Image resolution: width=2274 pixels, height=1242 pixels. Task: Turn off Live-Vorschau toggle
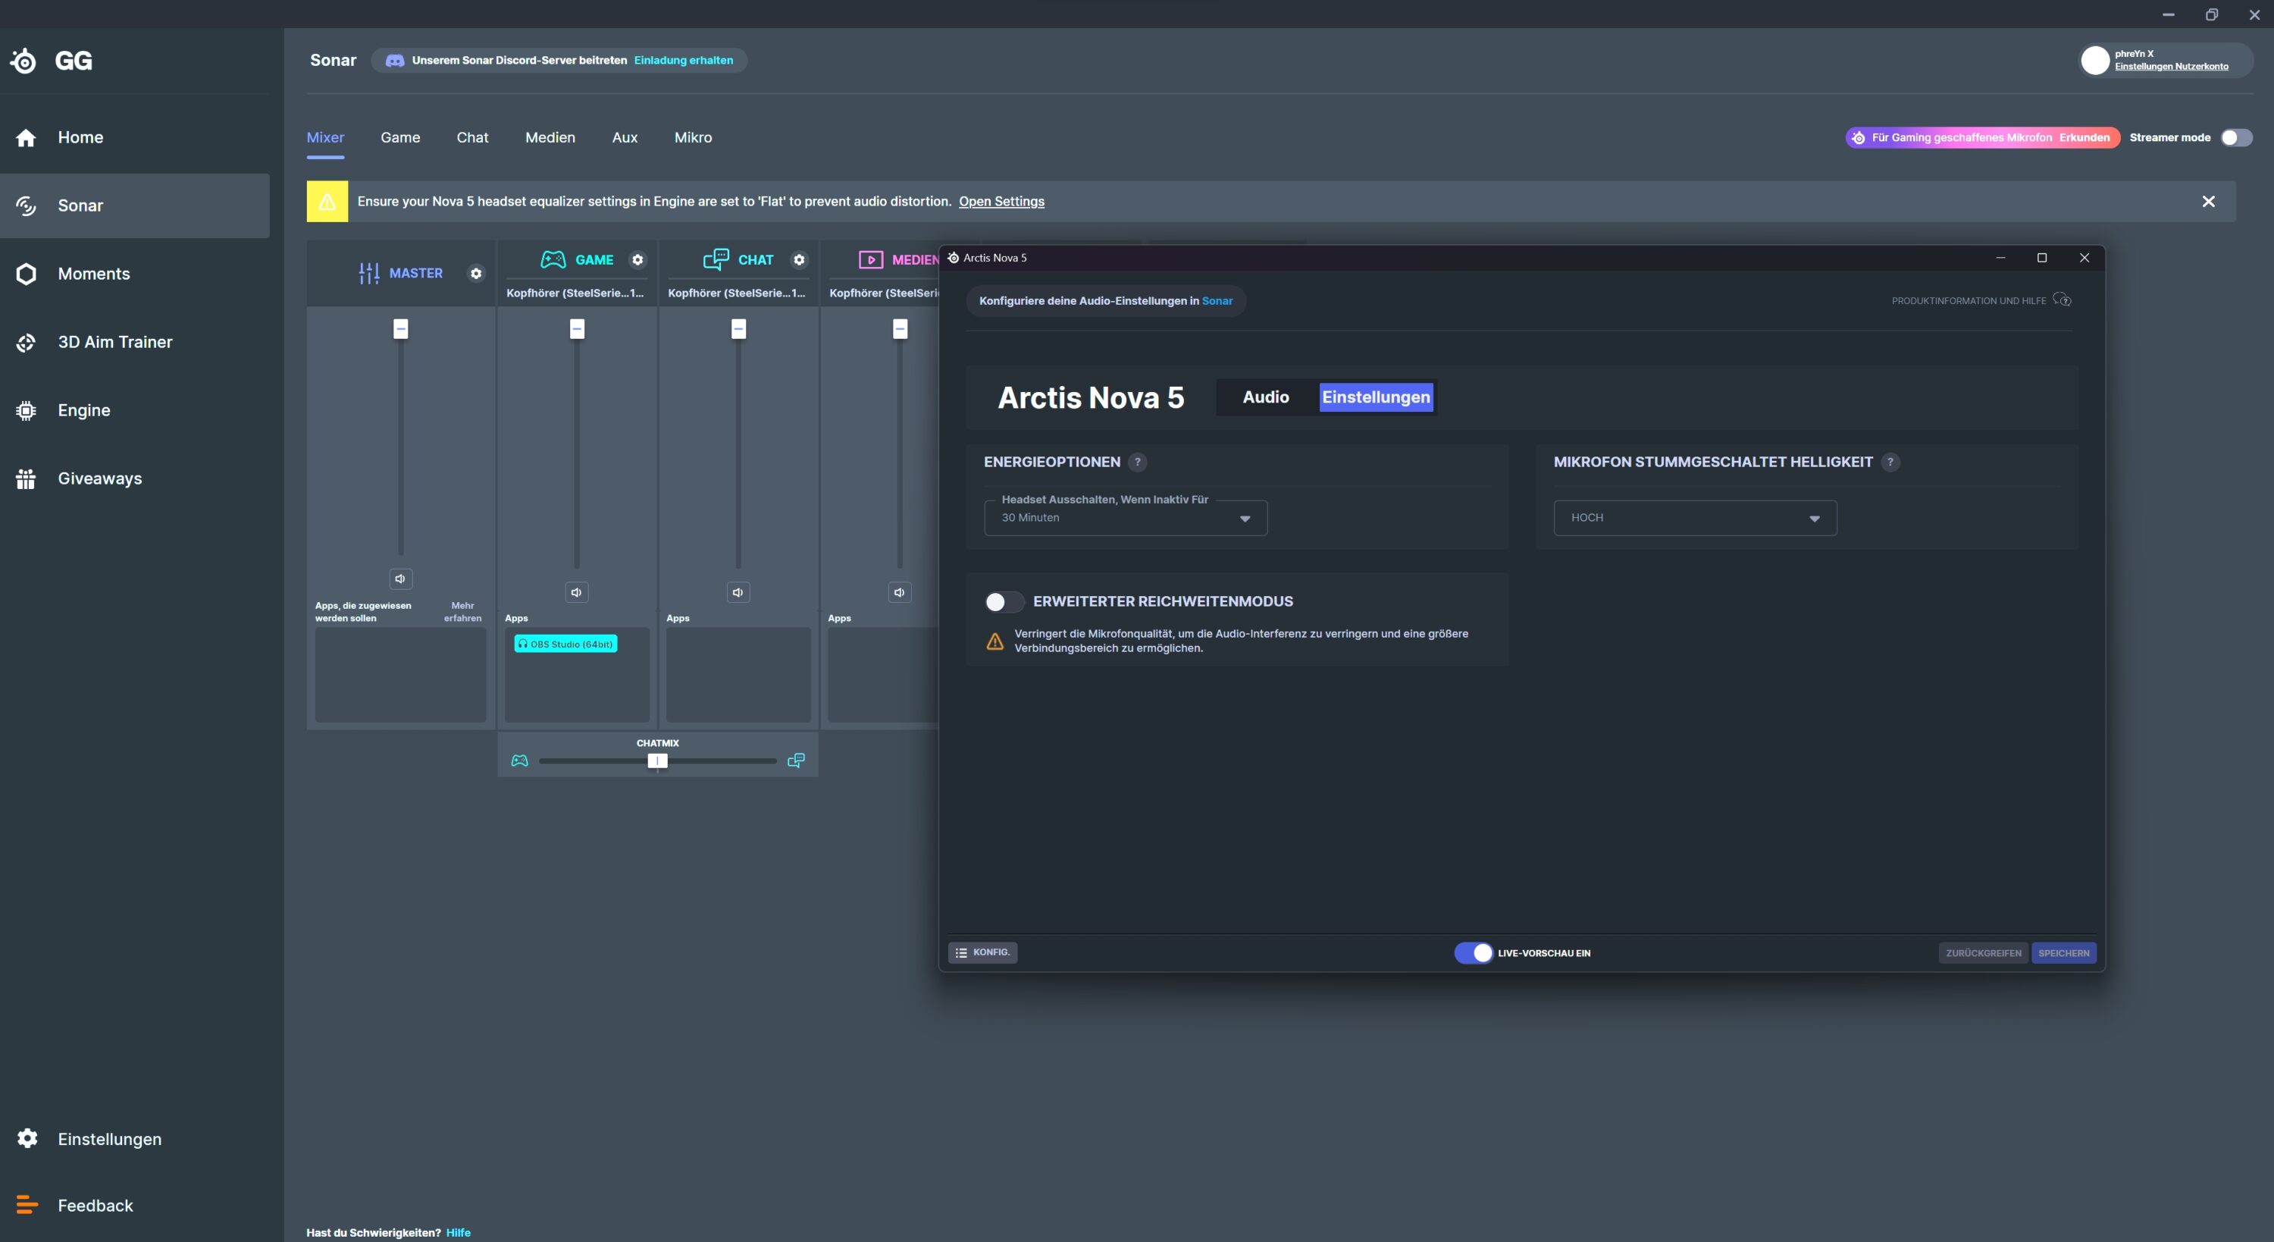pos(1474,952)
